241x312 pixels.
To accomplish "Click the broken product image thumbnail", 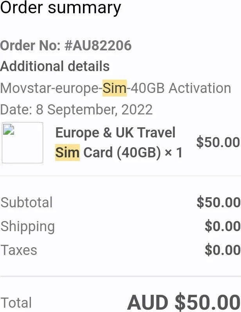I will 22,143.
